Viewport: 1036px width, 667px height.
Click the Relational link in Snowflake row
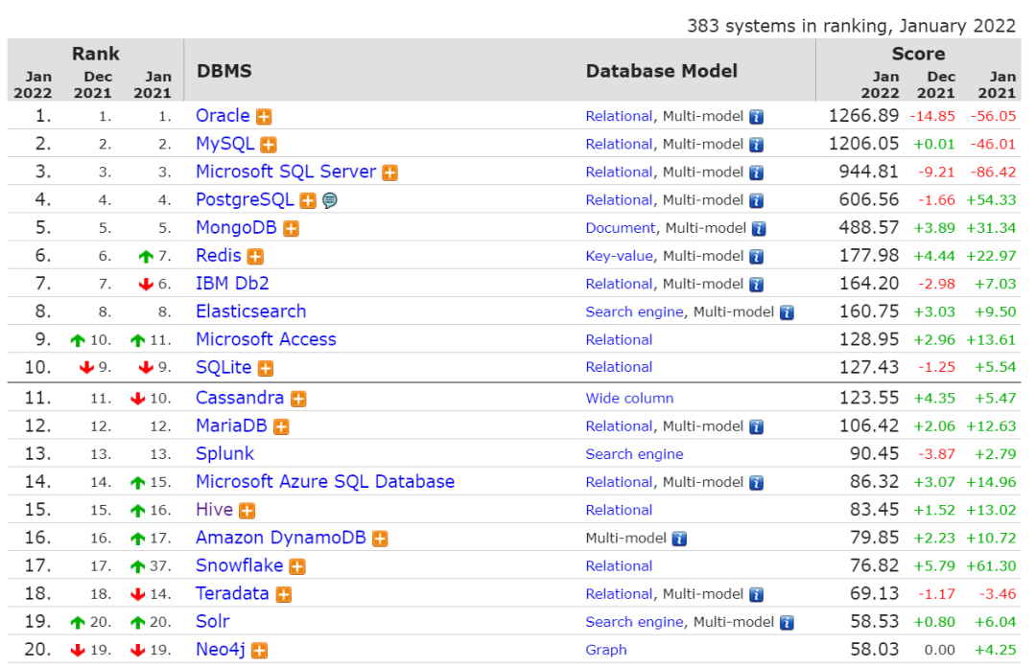[x=619, y=566]
